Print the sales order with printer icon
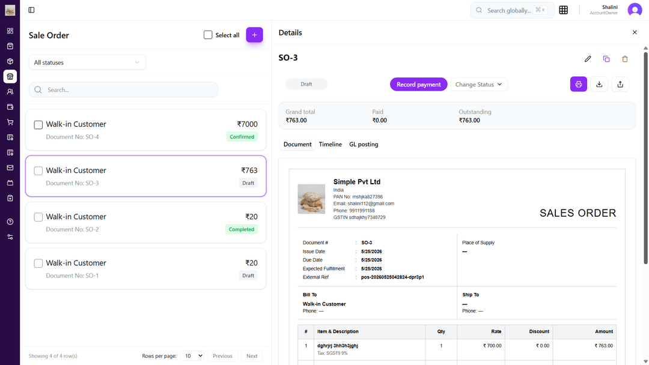 pos(579,84)
